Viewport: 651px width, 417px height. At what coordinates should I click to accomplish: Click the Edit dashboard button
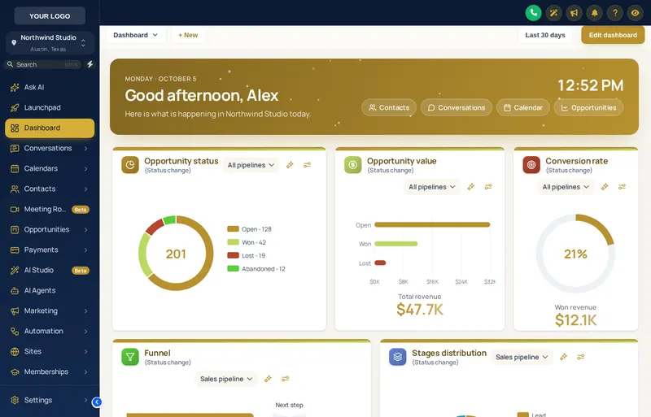click(613, 35)
